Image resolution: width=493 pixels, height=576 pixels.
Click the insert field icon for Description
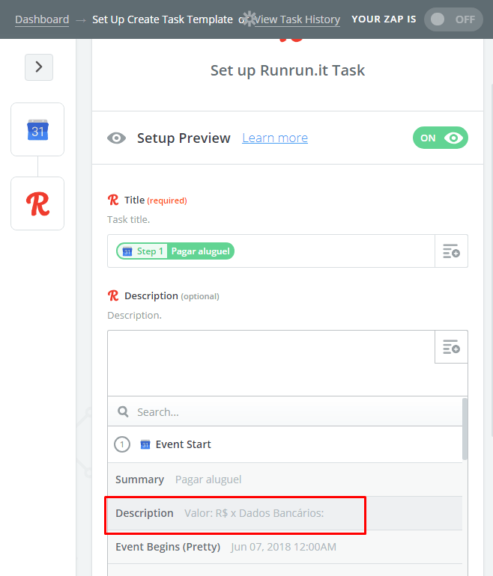tap(451, 347)
